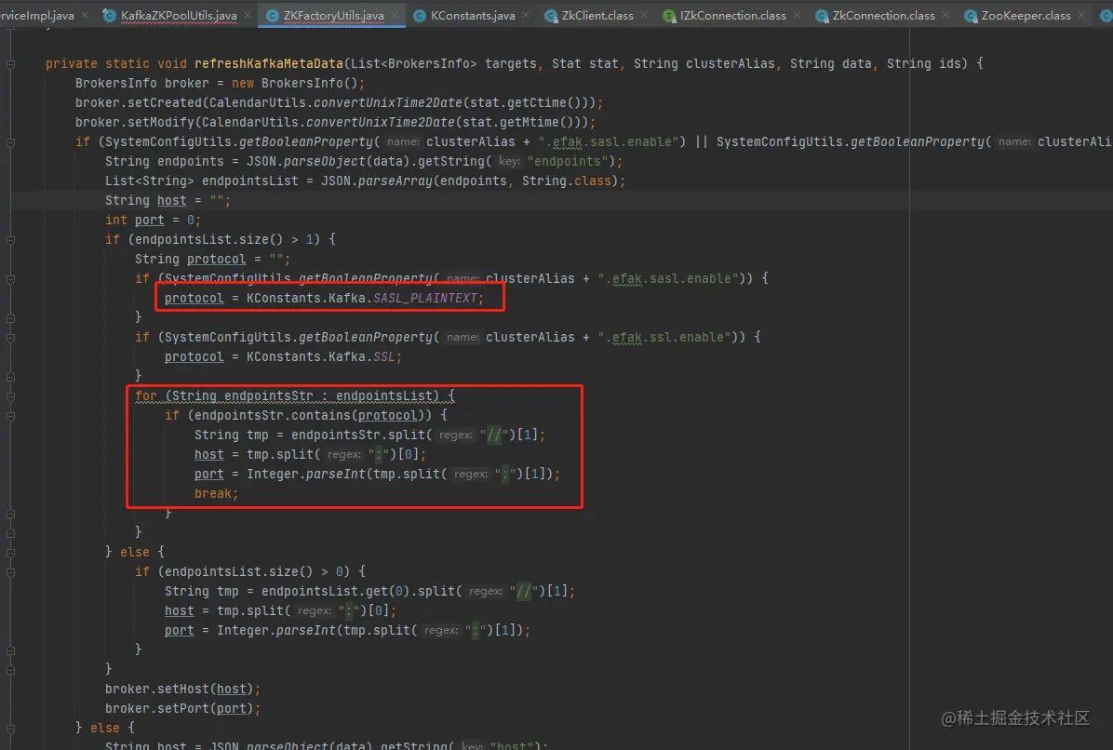Click the KConstants.java class file icon
1113x750 pixels.
point(420,15)
